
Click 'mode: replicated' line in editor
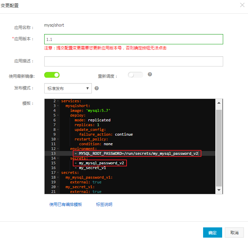[x=93, y=120]
